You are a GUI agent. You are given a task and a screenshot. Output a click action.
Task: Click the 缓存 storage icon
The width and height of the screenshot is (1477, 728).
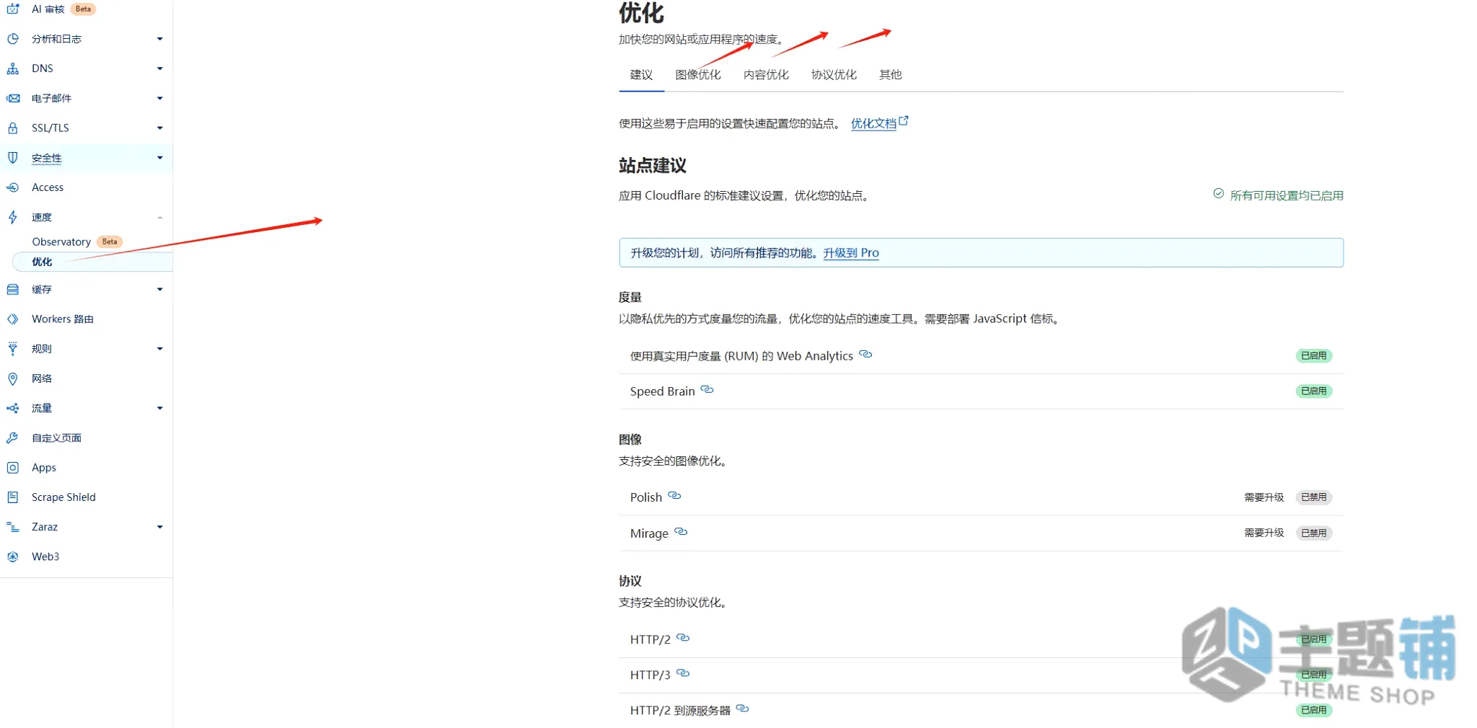click(x=13, y=290)
